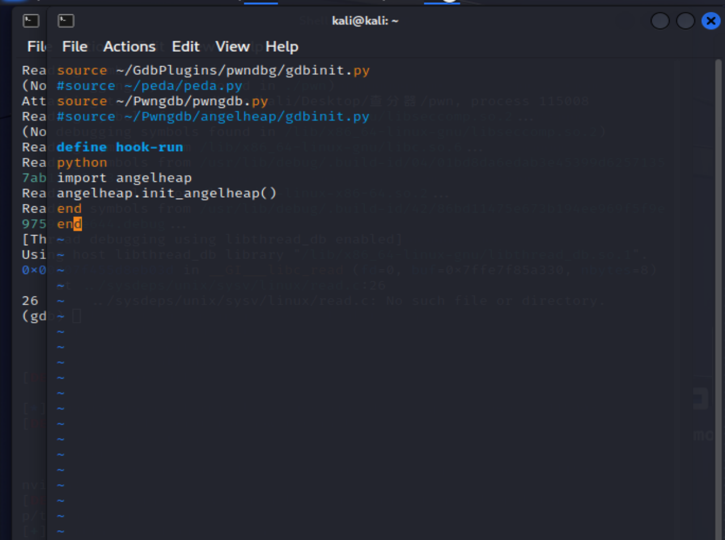Click the commented angelheap/gdbinit.py source line
725x540 pixels.
[213, 117]
